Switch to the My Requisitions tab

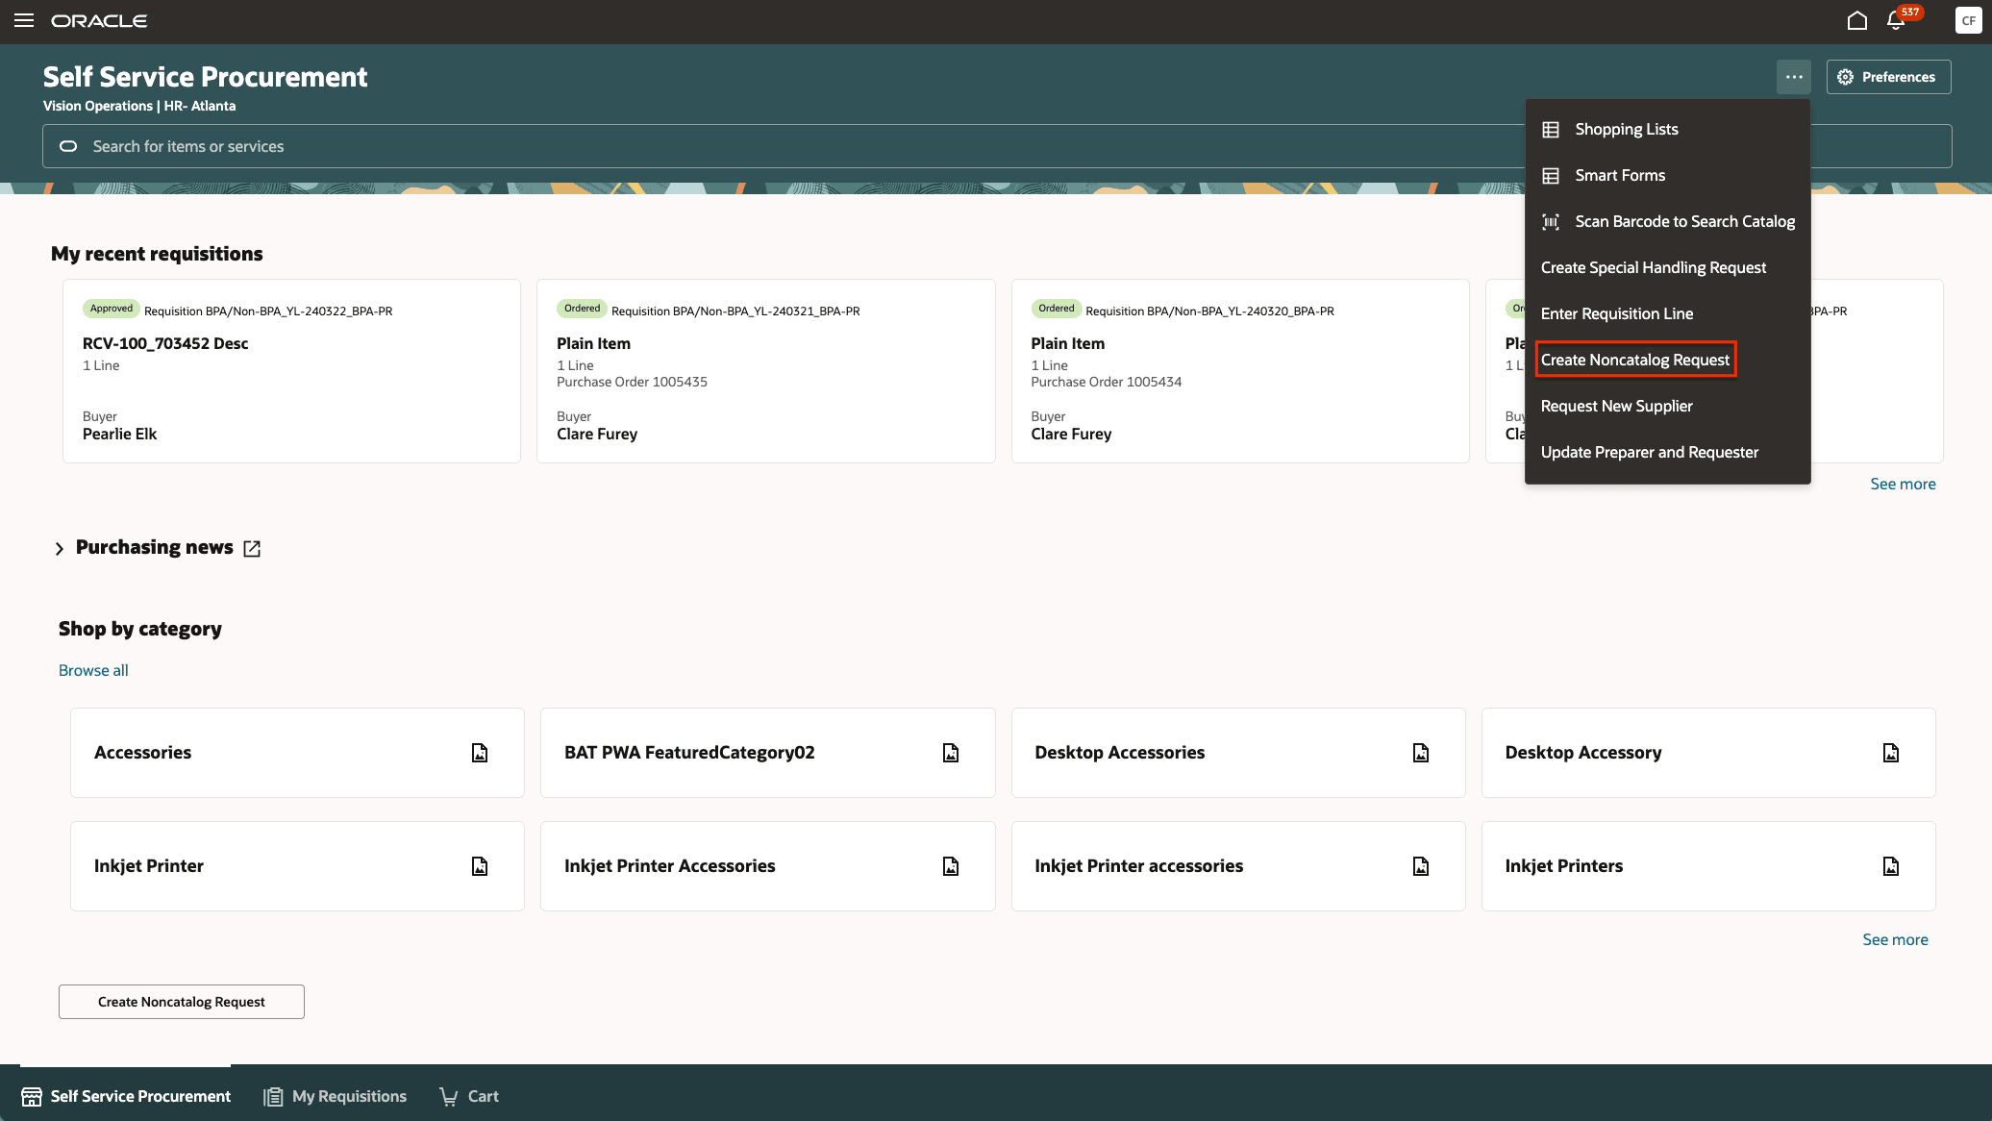point(336,1096)
